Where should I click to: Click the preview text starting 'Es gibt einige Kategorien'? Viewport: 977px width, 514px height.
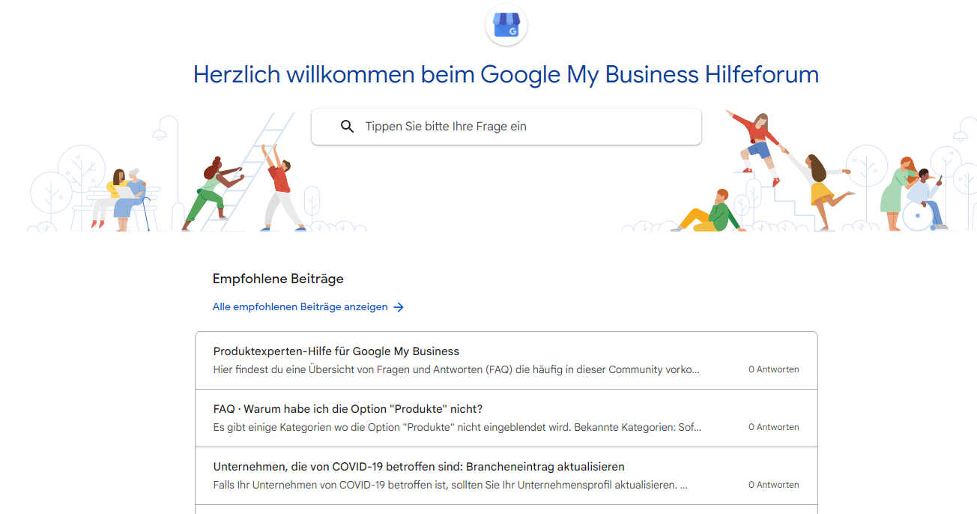coord(457,427)
